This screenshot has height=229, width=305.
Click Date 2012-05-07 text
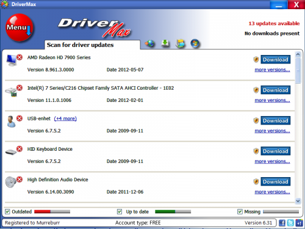tap(125, 70)
